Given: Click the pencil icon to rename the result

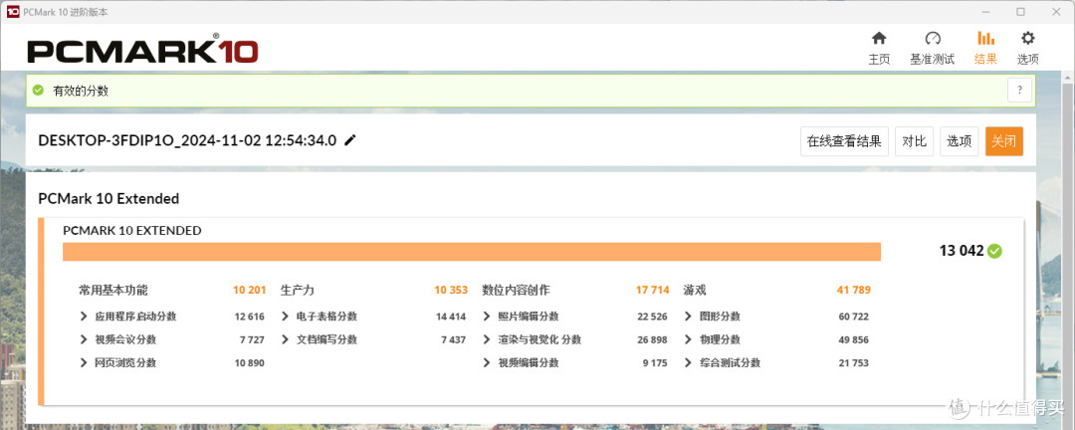Looking at the screenshot, I should 350,140.
